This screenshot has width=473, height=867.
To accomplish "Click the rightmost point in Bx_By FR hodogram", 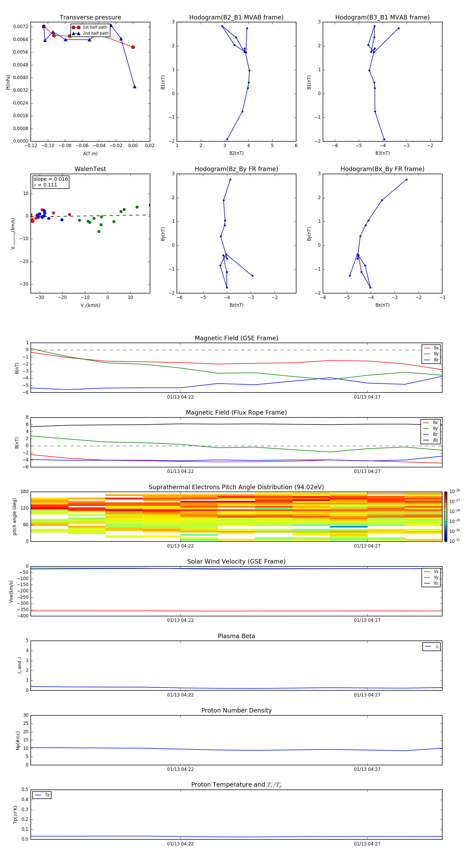I will click(407, 179).
